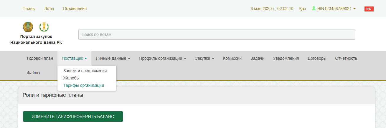Click the National Bank emblem logo
This screenshot has height=128, width=386.
[44, 27]
